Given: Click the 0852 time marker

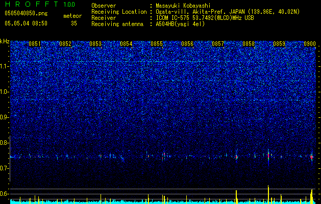Looking at the screenshot, I should coord(65,44).
